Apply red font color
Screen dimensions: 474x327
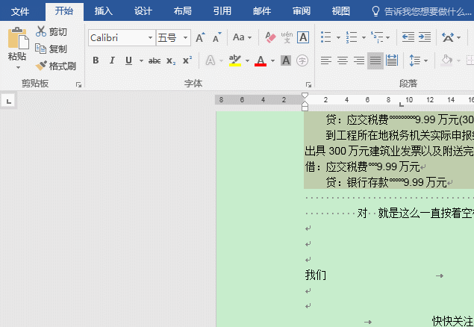coord(261,60)
